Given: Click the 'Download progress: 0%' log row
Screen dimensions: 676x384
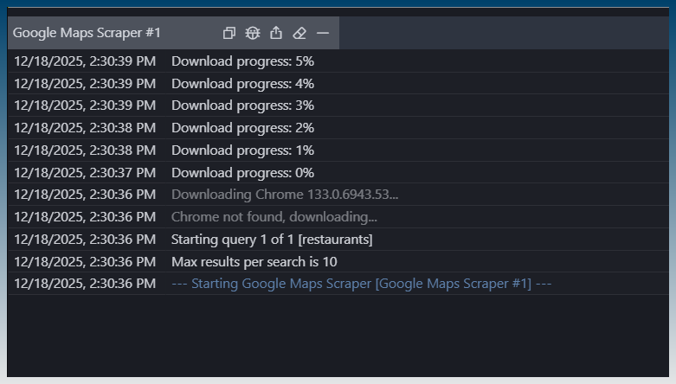Looking at the screenshot, I should [x=242, y=172].
